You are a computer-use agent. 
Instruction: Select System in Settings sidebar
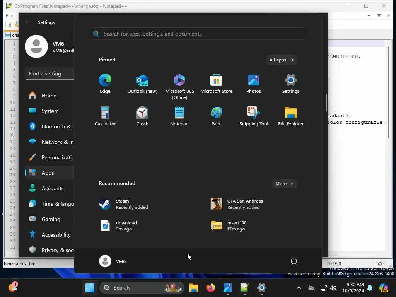[x=49, y=111]
